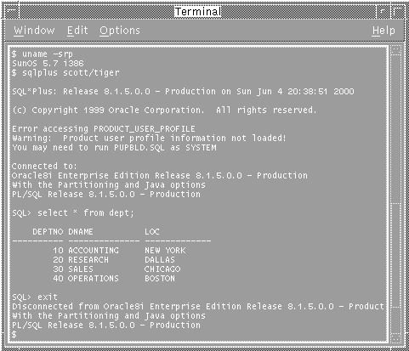Click the scrollbar up arrow
Screen dimensions: 409x351
coord(395,51)
